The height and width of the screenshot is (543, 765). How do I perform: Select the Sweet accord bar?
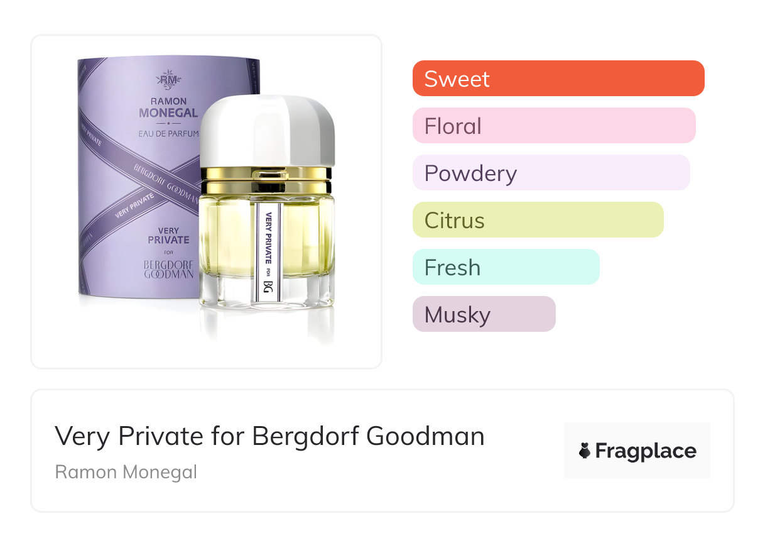pos(558,79)
